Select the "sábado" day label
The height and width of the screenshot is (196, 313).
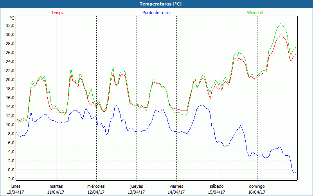click(216, 186)
